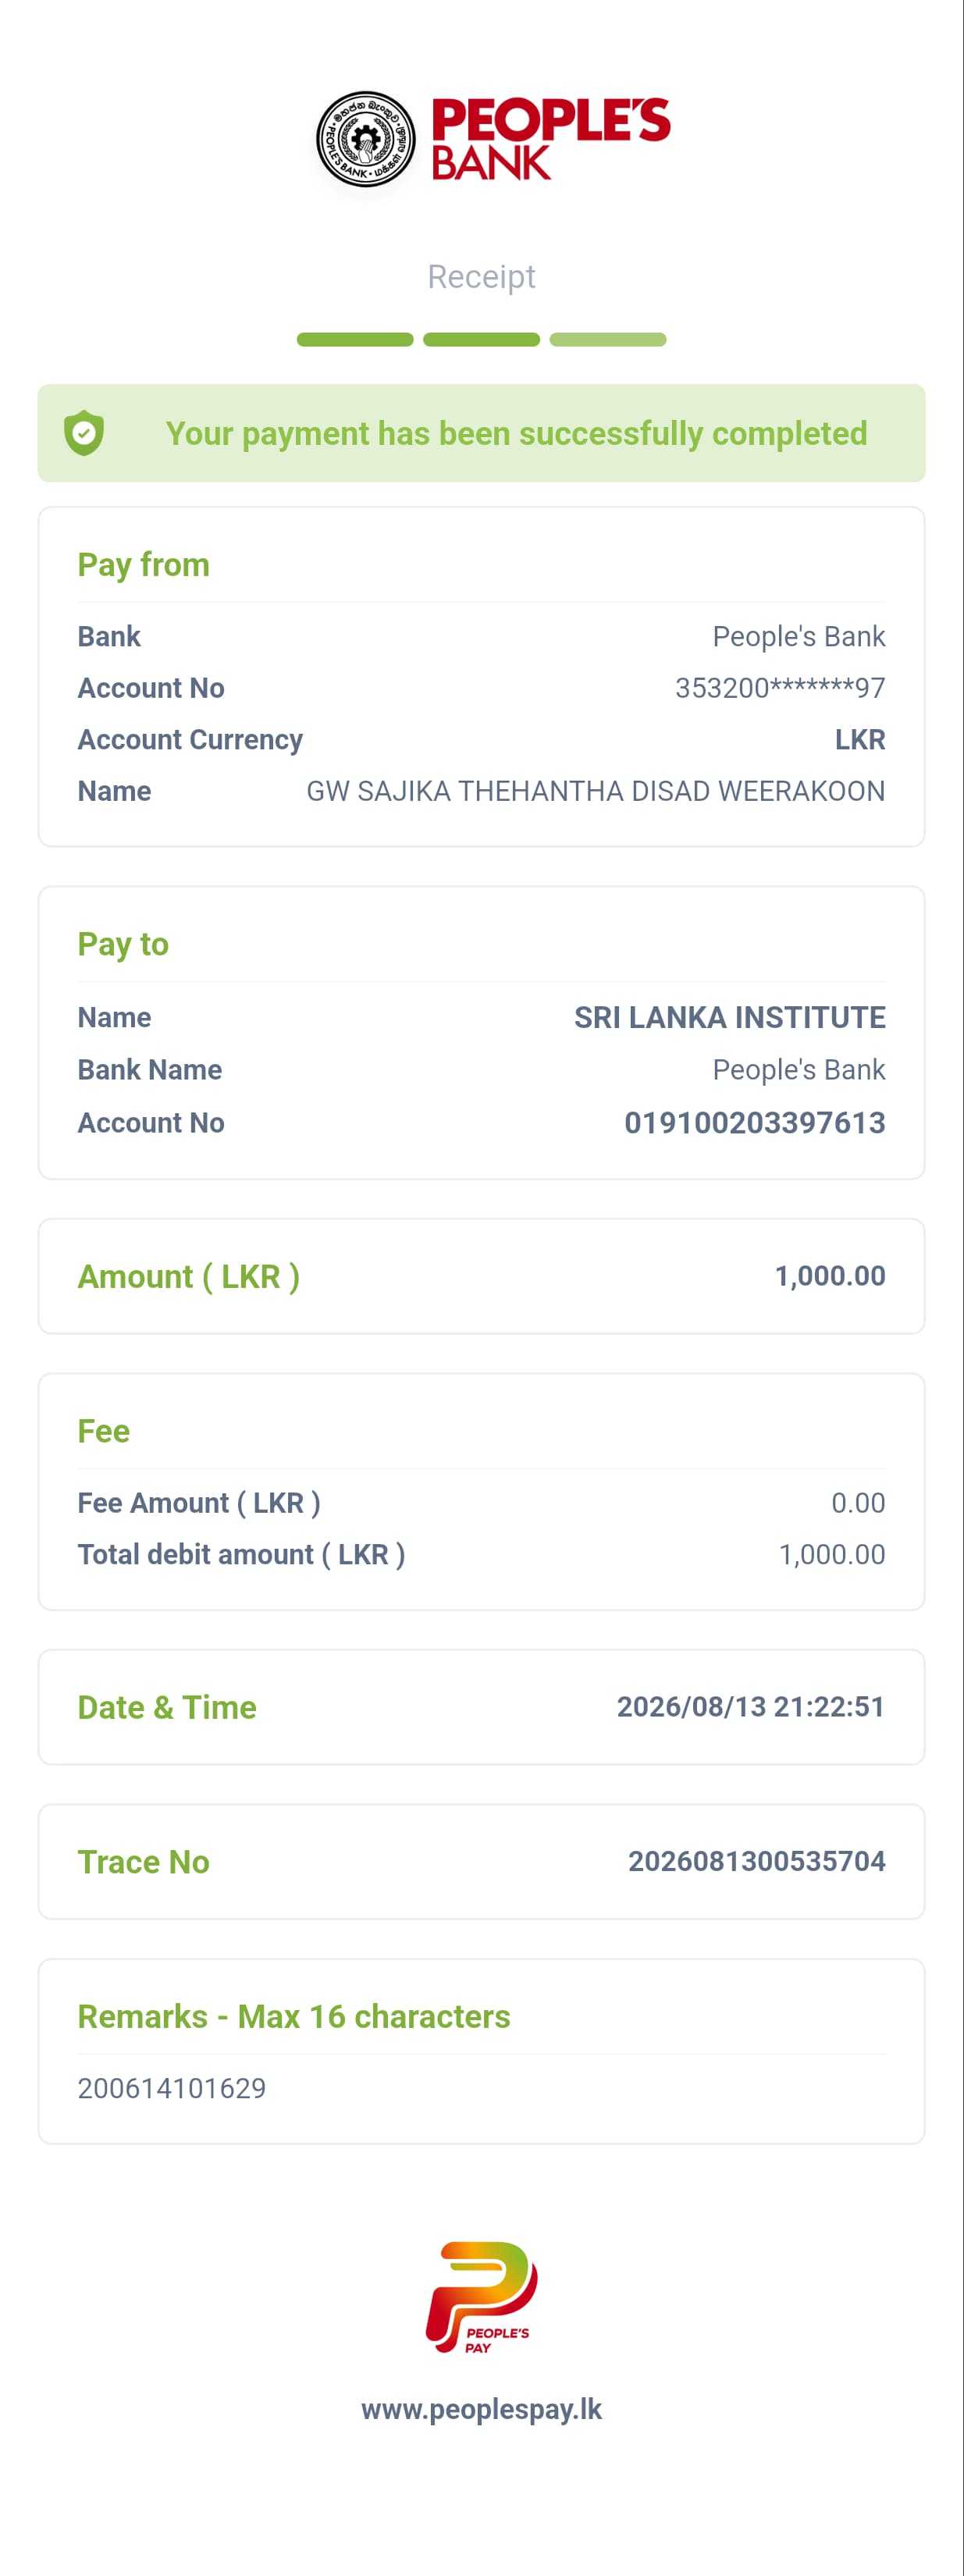The height and width of the screenshot is (2576, 964).
Task: Click the Trace No 2026081300535704
Action: 756,1861
